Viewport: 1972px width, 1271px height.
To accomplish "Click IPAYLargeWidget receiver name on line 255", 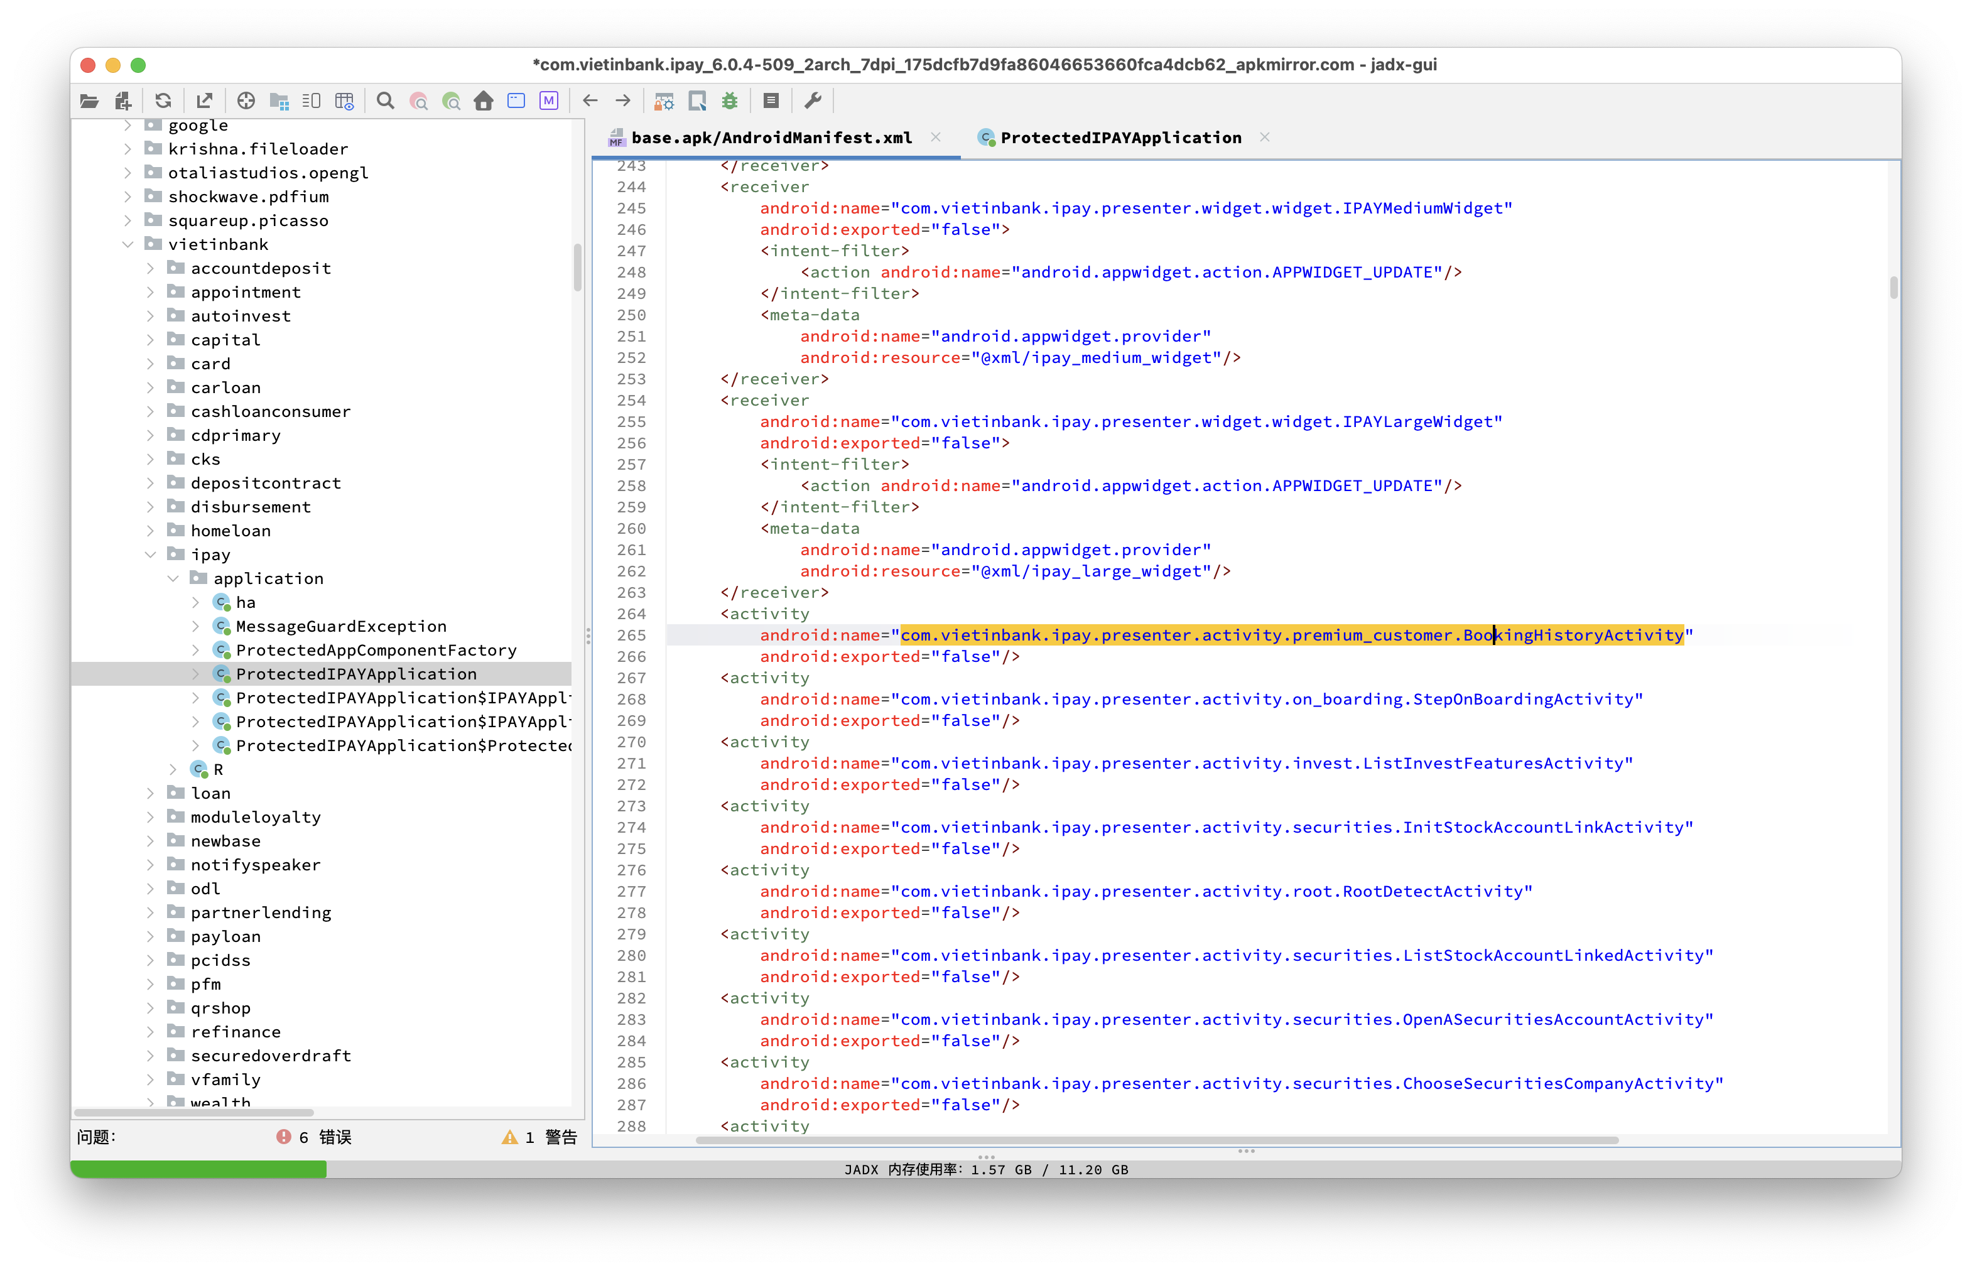I will (1417, 422).
